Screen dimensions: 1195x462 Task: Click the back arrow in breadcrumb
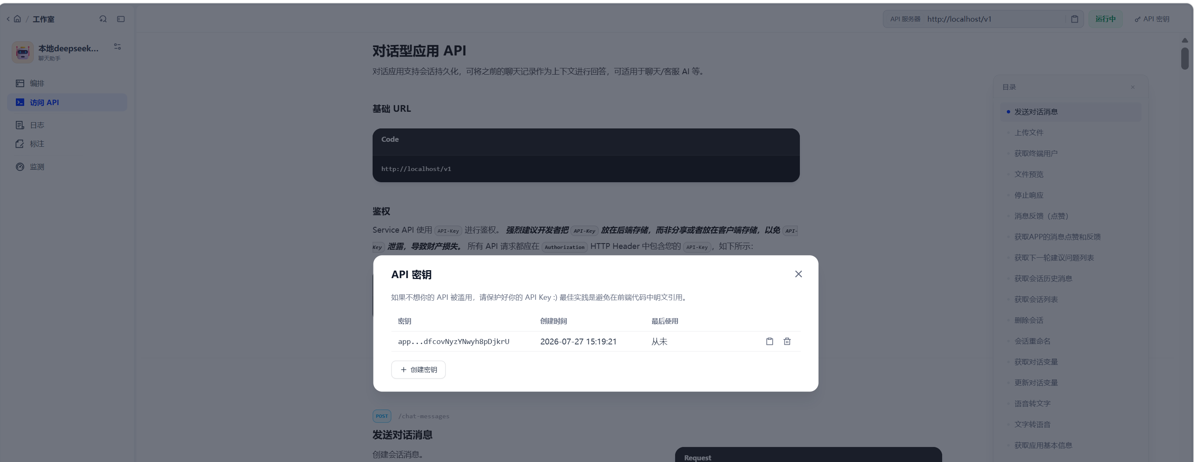(8, 19)
